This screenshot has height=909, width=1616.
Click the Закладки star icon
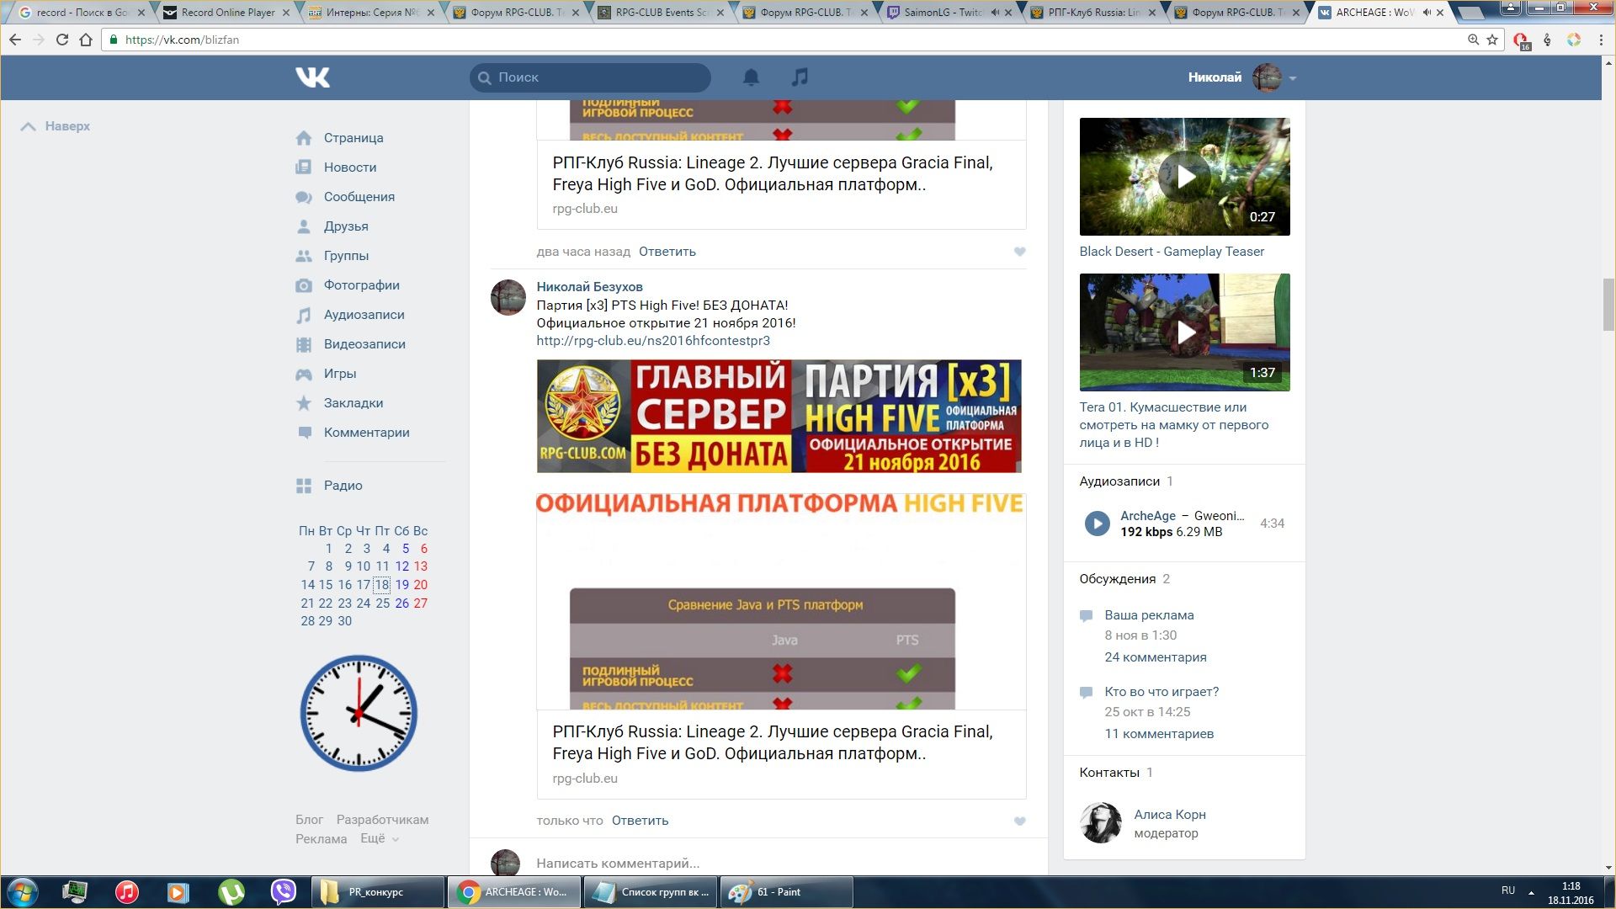click(x=304, y=403)
